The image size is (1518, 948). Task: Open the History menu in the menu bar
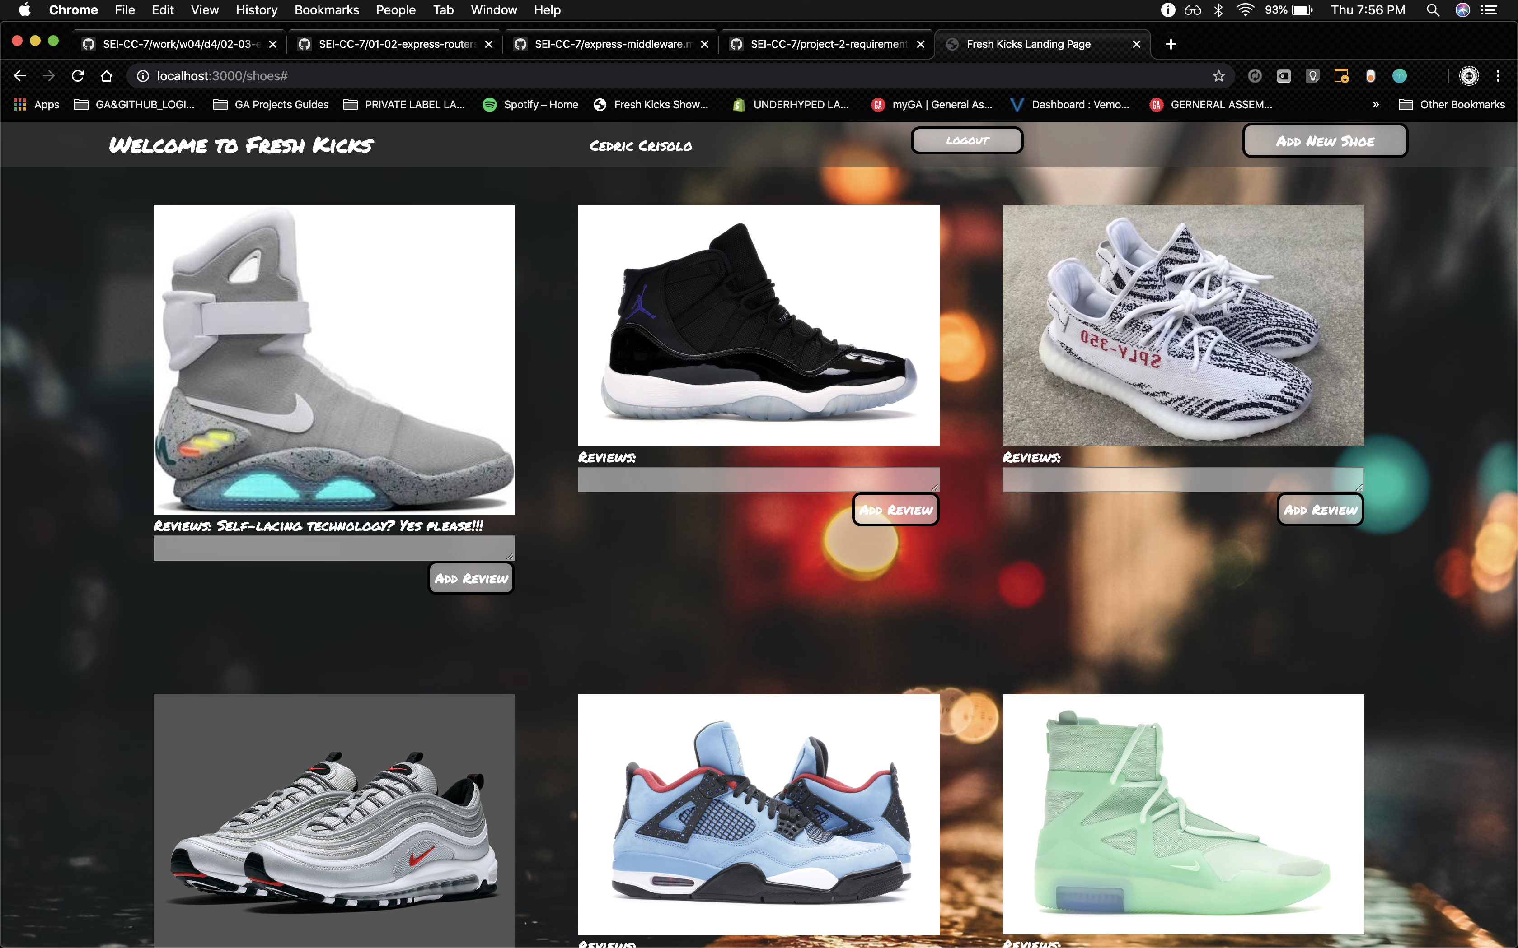[256, 10]
